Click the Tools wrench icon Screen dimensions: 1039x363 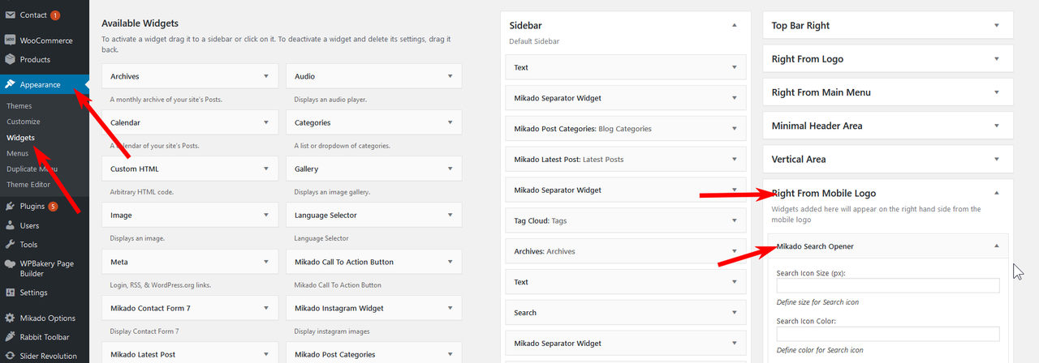(x=11, y=244)
